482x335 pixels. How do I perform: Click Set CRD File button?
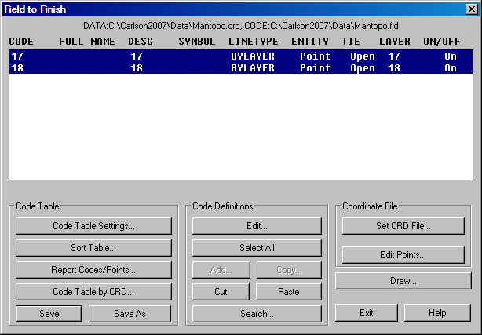(403, 226)
